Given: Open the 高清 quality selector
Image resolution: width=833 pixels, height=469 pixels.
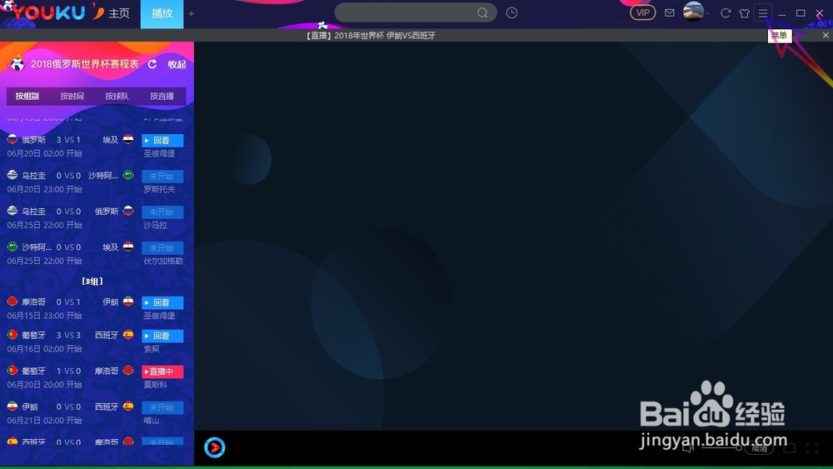Looking at the screenshot, I should click(759, 448).
